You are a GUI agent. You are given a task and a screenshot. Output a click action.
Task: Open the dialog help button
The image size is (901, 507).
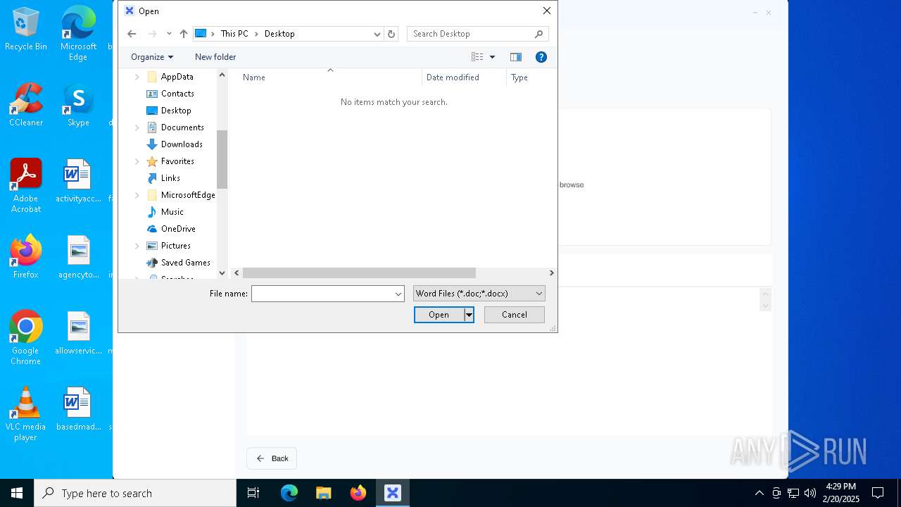click(541, 57)
